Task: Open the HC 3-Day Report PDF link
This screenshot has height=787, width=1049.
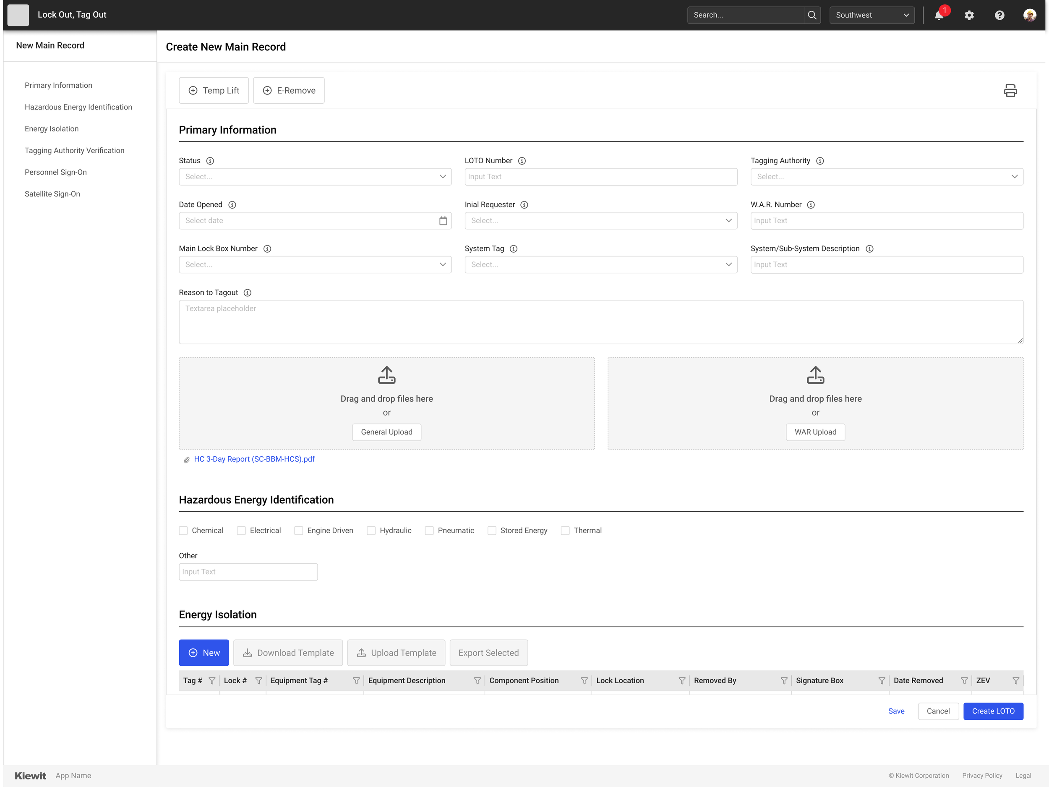Action: click(254, 459)
